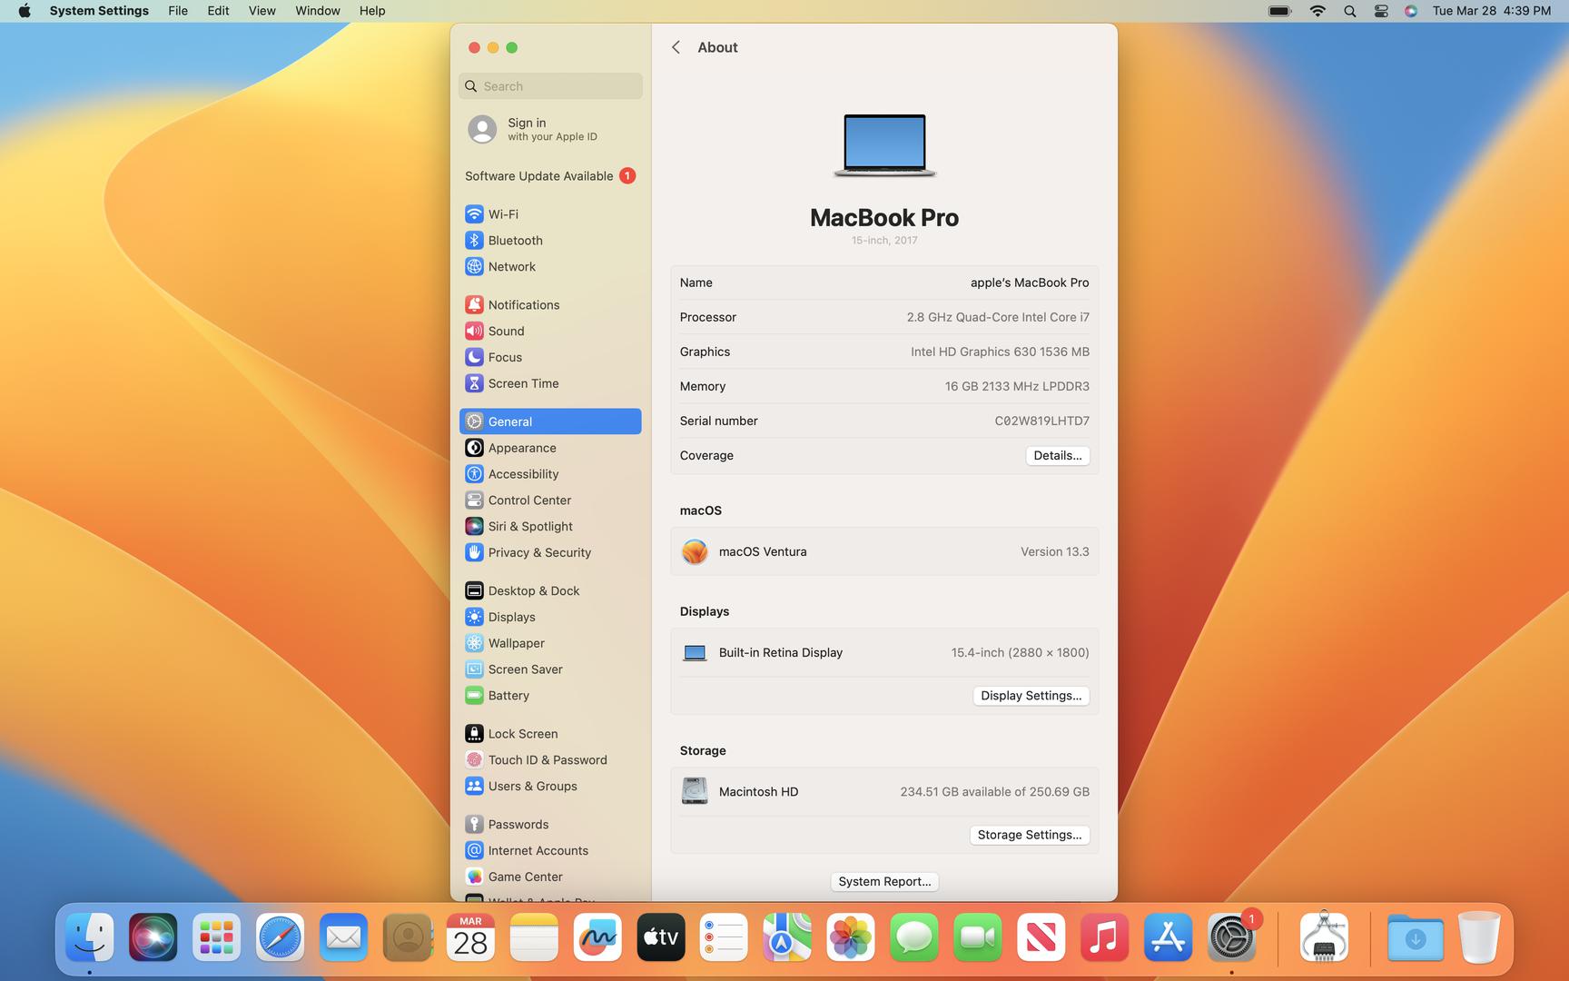Click the Macintosh HD storage row
The image size is (1569, 981).
(x=884, y=792)
